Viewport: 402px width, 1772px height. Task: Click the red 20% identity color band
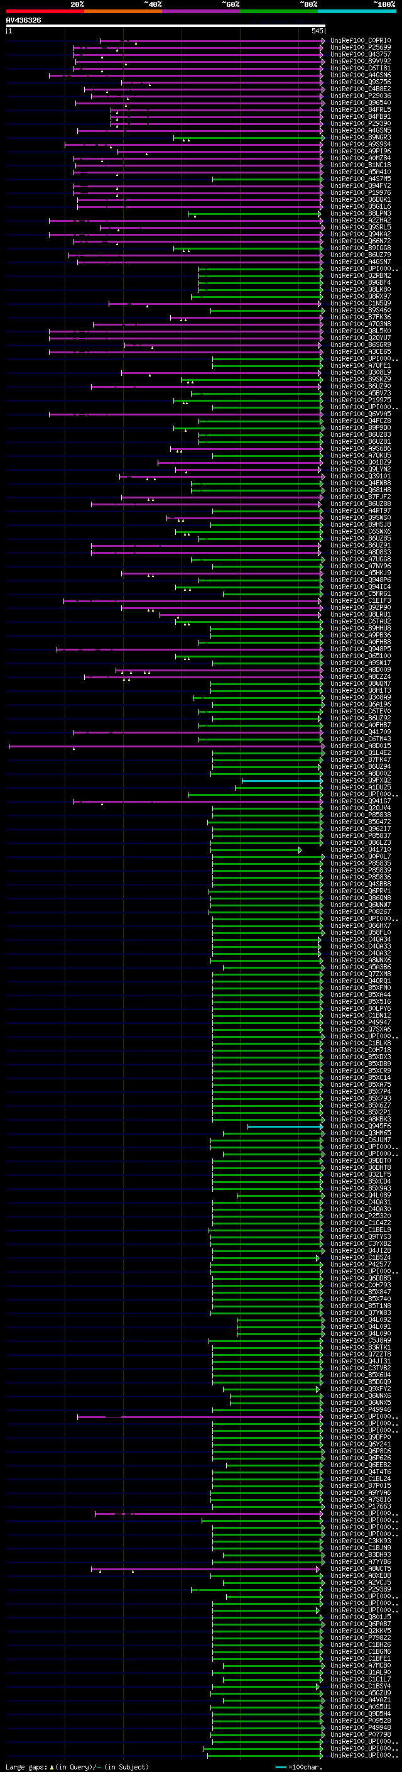point(45,11)
